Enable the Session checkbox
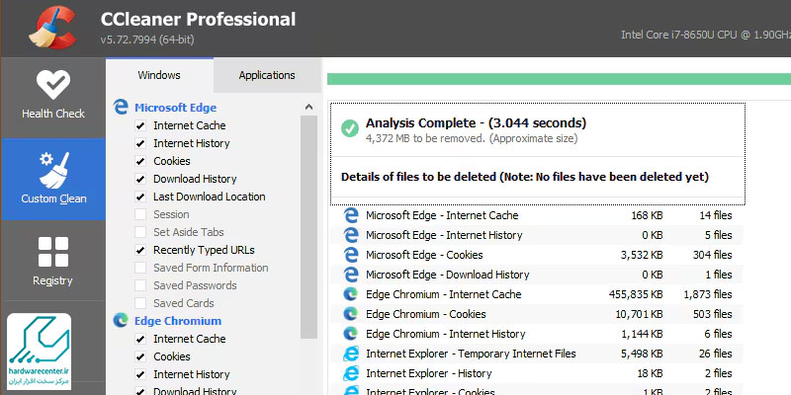 pyautogui.click(x=140, y=214)
